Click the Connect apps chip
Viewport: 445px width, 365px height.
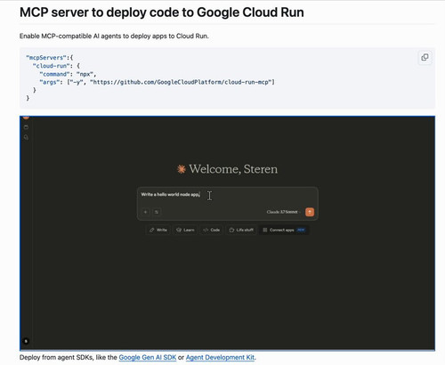click(284, 230)
